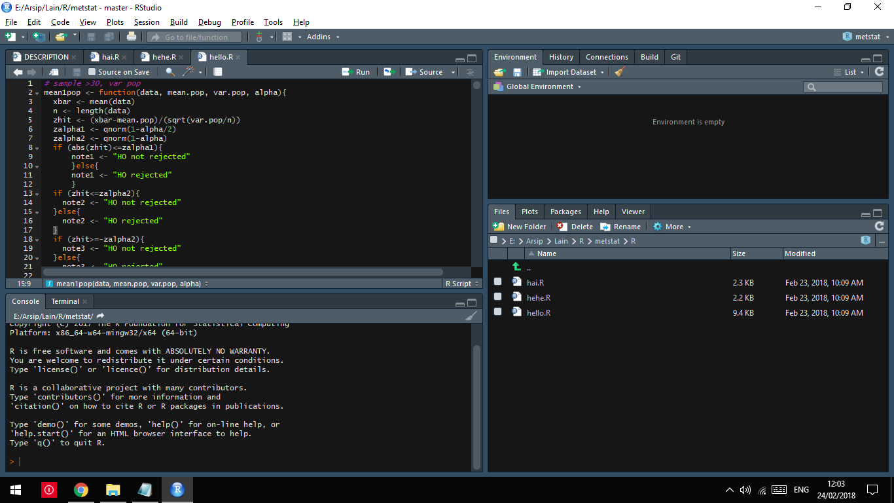The height and width of the screenshot is (503, 894).
Task: Click the Run button in the editor
Action: click(356, 72)
